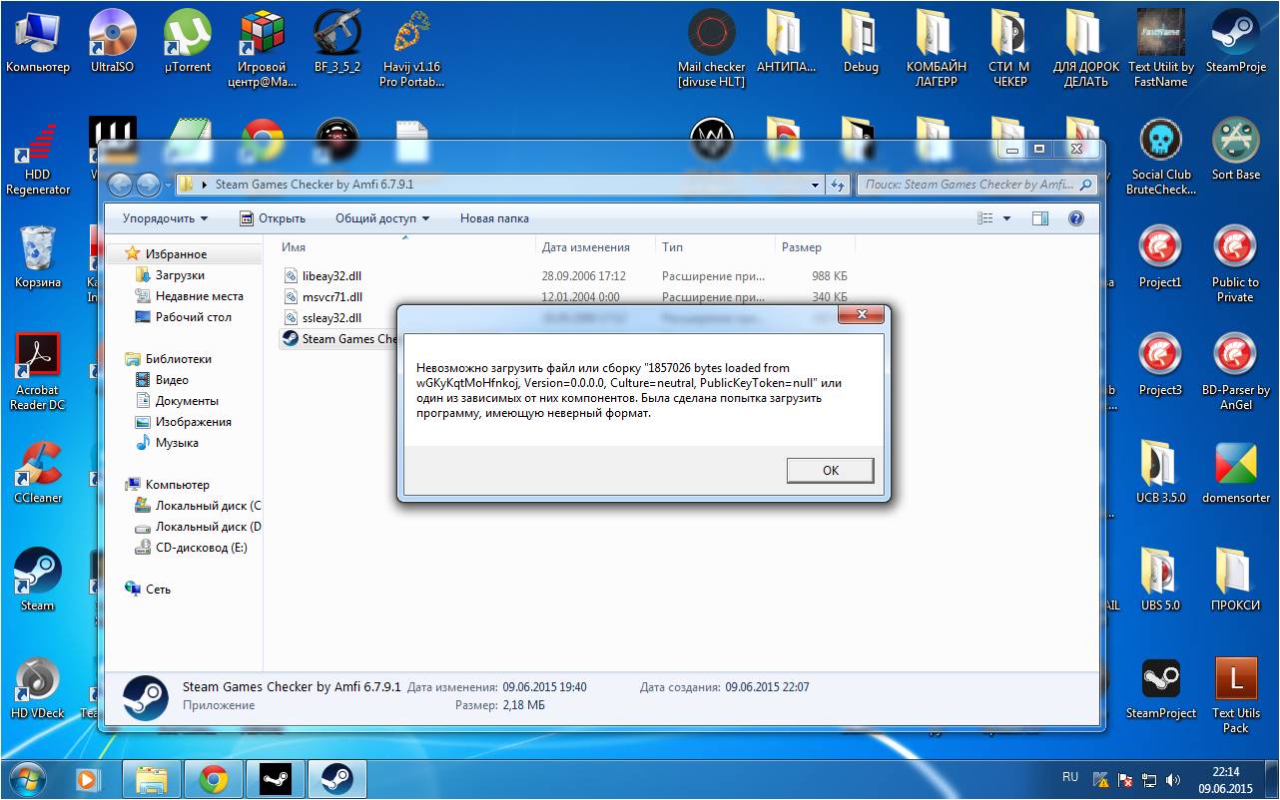Click the Steam Games Checker search field
The height and width of the screenshot is (800, 1280).
point(976,185)
